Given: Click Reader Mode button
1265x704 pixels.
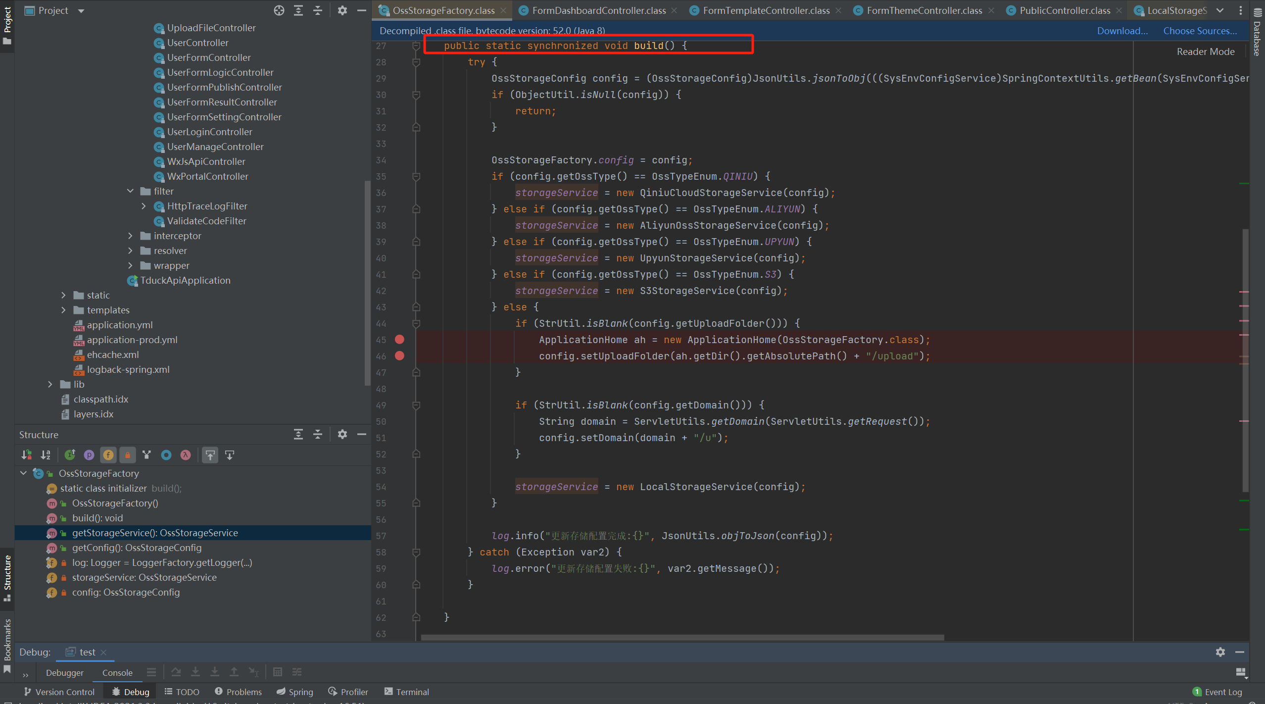Looking at the screenshot, I should coord(1205,51).
